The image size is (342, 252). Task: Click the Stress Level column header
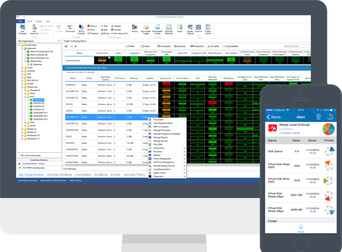165,78
